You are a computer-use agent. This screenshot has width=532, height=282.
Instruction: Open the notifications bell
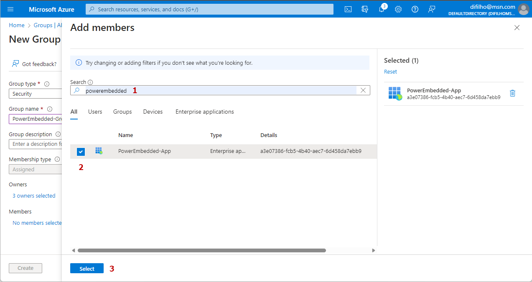pyautogui.click(x=382, y=9)
